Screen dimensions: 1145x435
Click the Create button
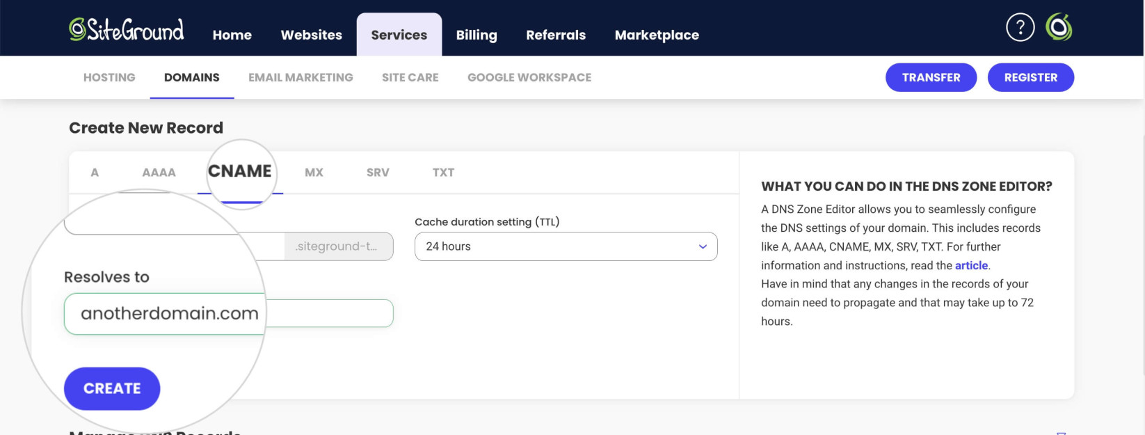(x=112, y=388)
